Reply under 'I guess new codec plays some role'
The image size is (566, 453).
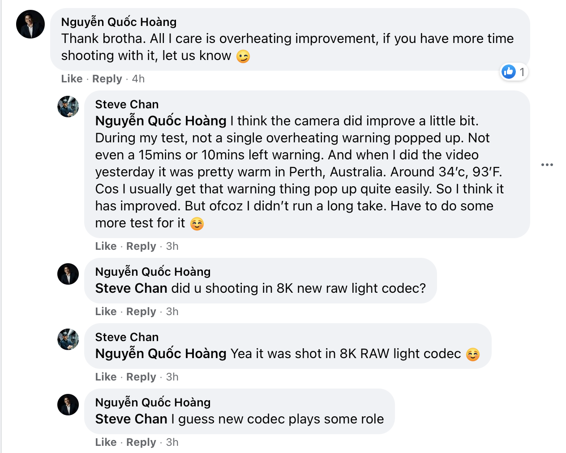(141, 442)
